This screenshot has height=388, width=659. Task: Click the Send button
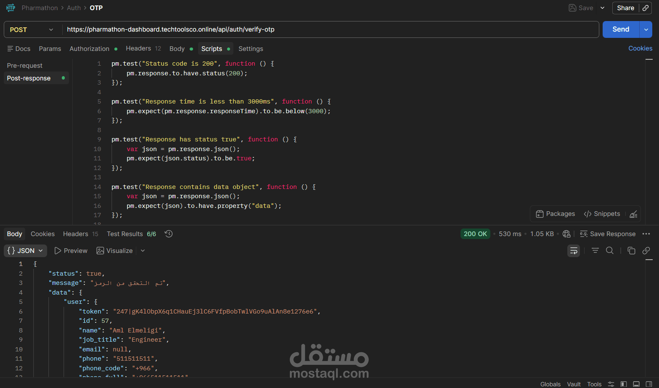(x=621, y=29)
